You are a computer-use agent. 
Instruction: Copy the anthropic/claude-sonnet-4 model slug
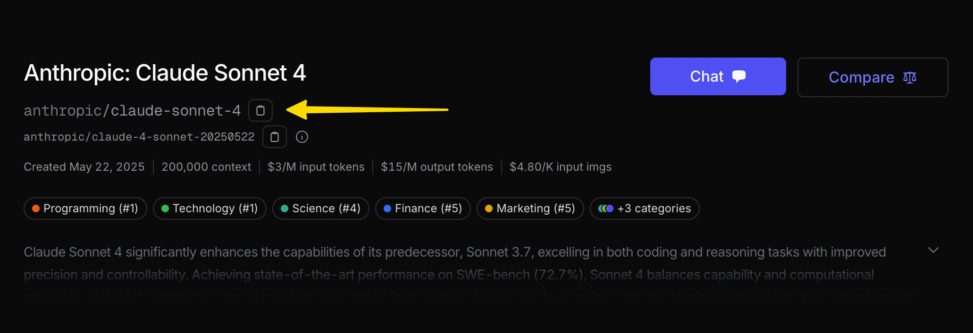pos(260,110)
